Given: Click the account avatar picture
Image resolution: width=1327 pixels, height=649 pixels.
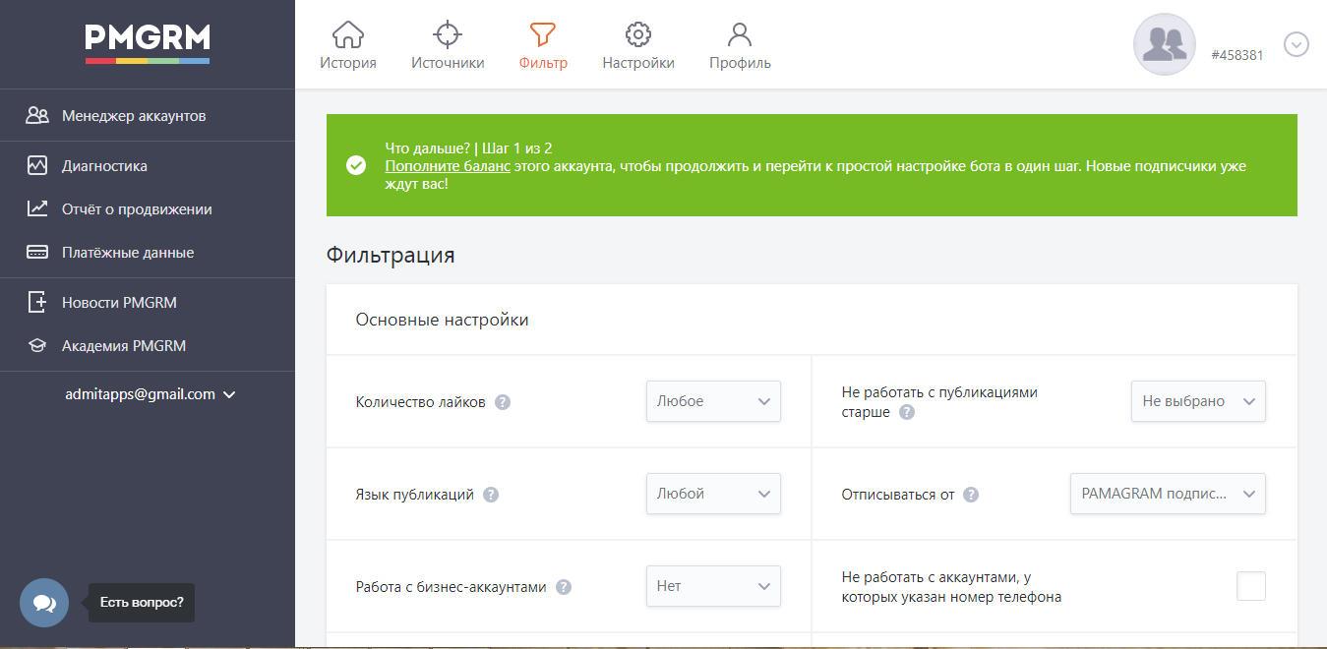Looking at the screenshot, I should click(x=1164, y=44).
